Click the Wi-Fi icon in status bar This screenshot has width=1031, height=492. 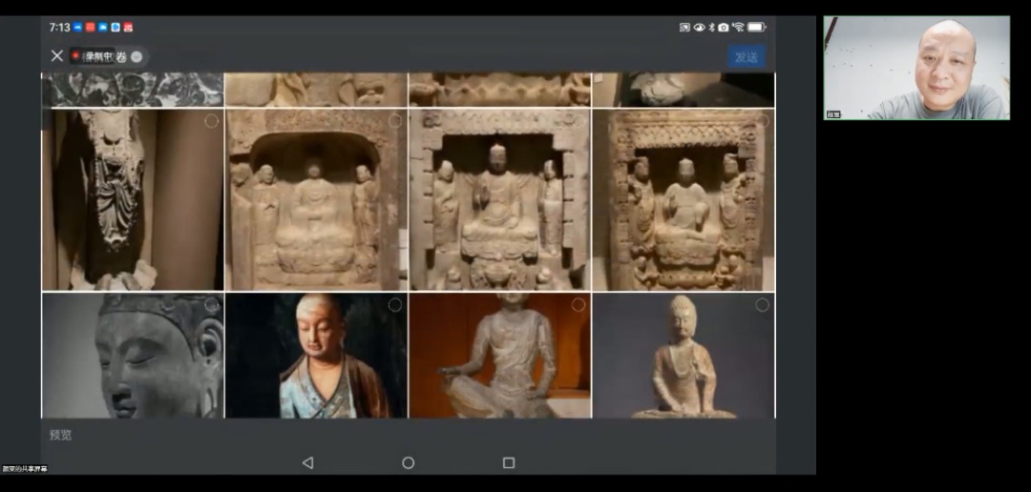click(738, 28)
